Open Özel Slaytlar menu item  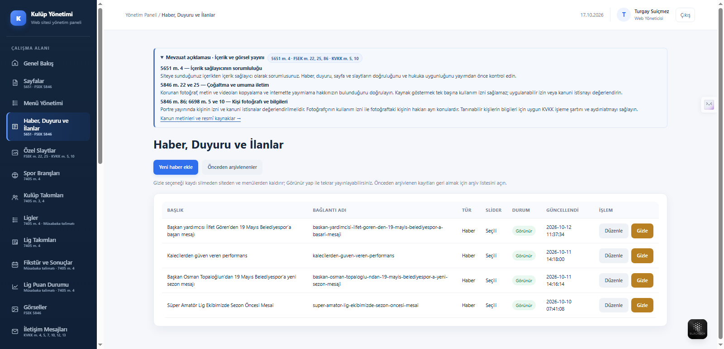(48, 153)
